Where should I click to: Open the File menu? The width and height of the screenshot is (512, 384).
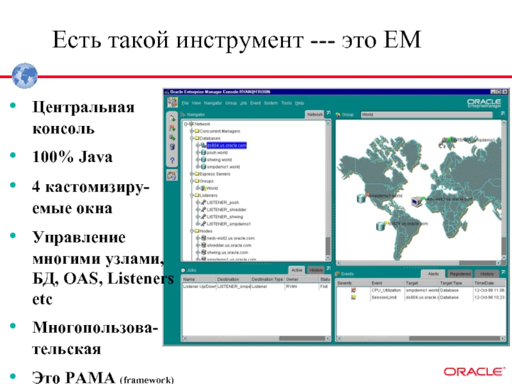(x=185, y=103)
